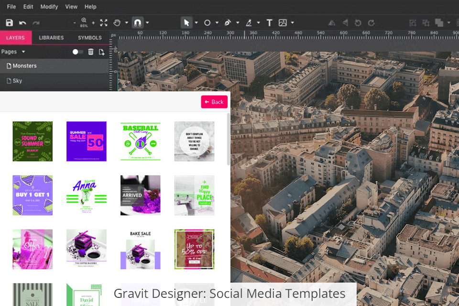Screen dimensions: 459x306
Task: Click the flip horizontal icon
Action: pyautogui.click(x=332, y=23)
